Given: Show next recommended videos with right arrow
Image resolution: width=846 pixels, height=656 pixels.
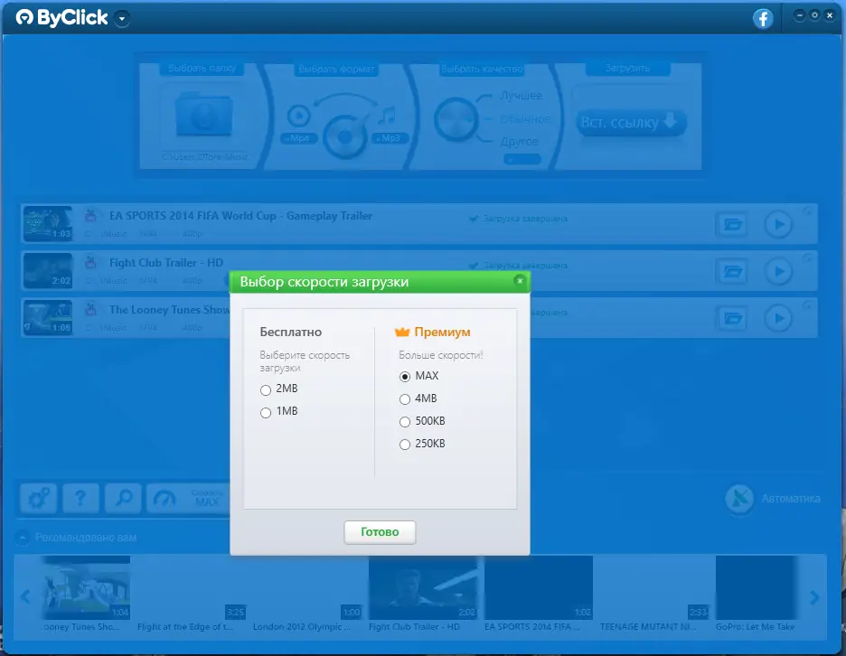Looking at the screenshot, I should click(814, 597).
